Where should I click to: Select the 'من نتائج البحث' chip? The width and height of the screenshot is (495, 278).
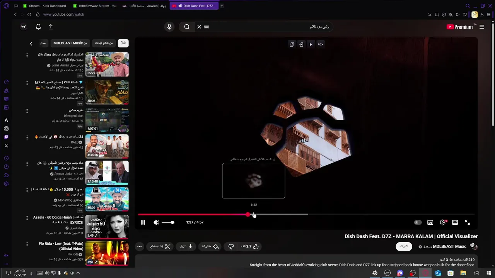[x=104, y=43]
